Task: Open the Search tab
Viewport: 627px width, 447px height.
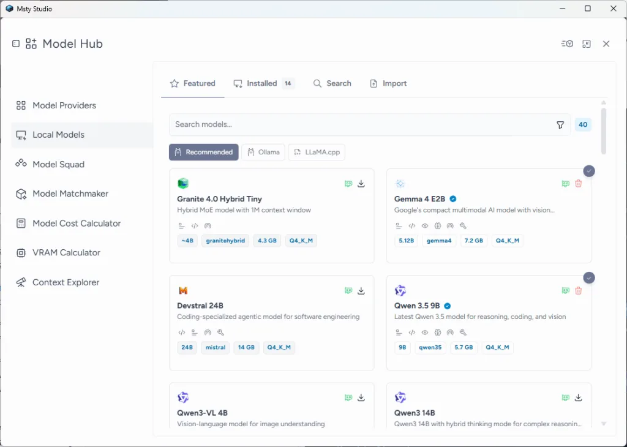Action: click(332, 83)
